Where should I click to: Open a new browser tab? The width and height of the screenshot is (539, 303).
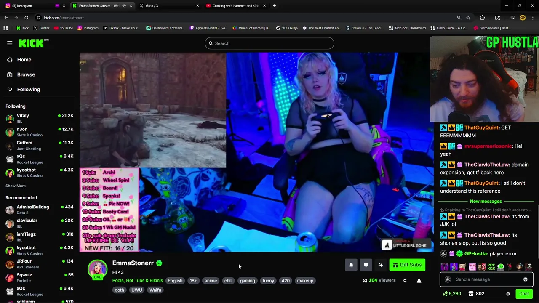point(275,5)
